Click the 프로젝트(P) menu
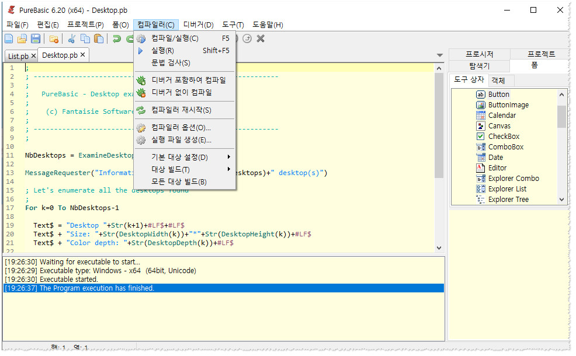Screen dimensions: 576x356 [x=85, y=25]
